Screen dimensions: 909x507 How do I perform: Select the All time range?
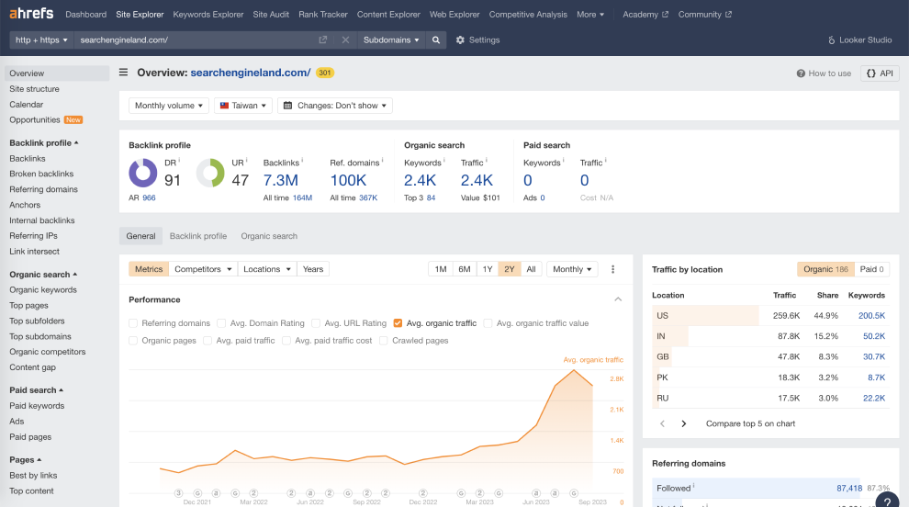(x=531, y=269)
